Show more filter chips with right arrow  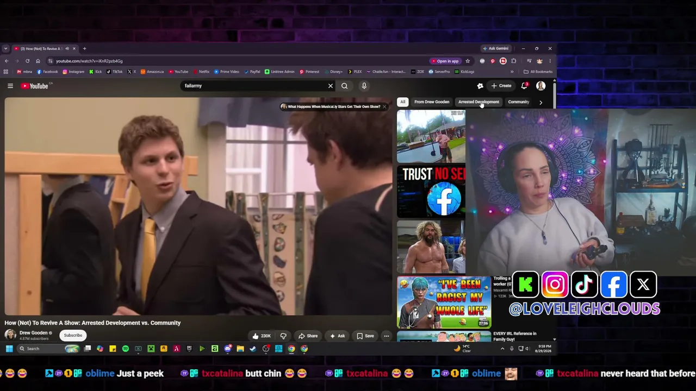540,102
